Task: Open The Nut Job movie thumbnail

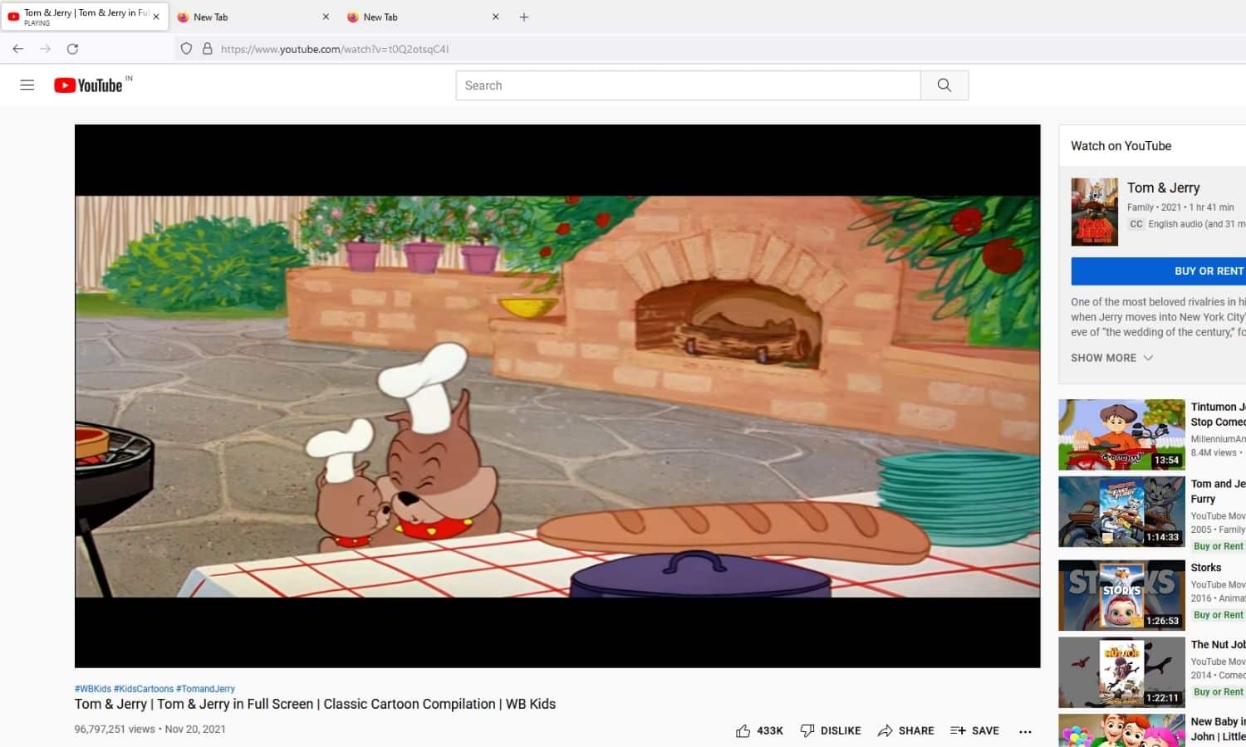Action: tap(1121, 672)
